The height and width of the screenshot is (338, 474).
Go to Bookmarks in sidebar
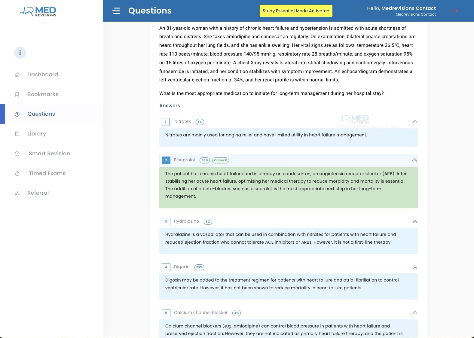click(x=43, y=94)
